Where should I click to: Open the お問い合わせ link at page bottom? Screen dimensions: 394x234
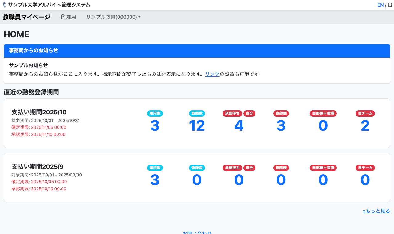(197, 233)
